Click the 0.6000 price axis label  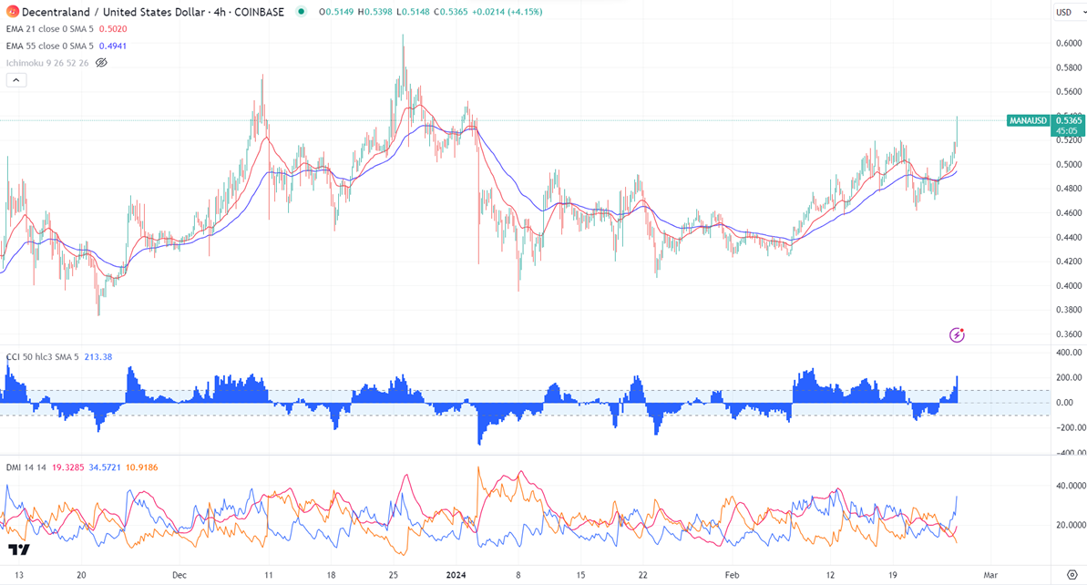click(1069, 43)
